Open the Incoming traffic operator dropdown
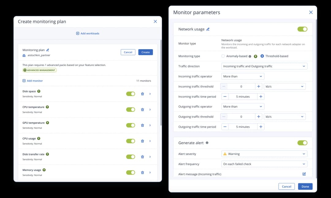The image size is (331, 198). click(x=242, y=76)
